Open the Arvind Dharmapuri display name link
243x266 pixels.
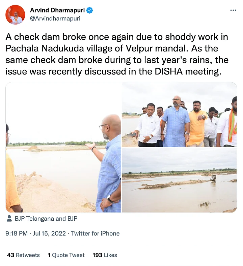coord(57,10)
